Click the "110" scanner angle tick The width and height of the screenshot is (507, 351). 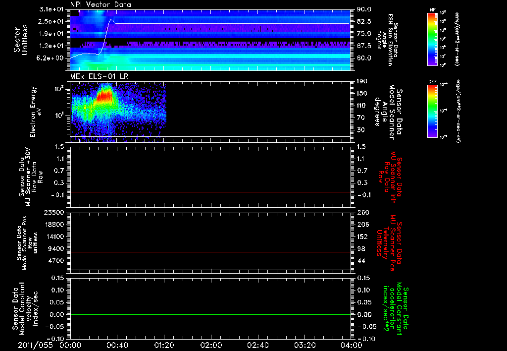(362, 106)
